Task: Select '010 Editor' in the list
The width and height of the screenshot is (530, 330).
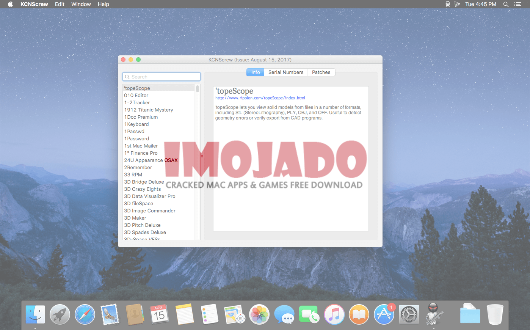Action: [158, 95]
